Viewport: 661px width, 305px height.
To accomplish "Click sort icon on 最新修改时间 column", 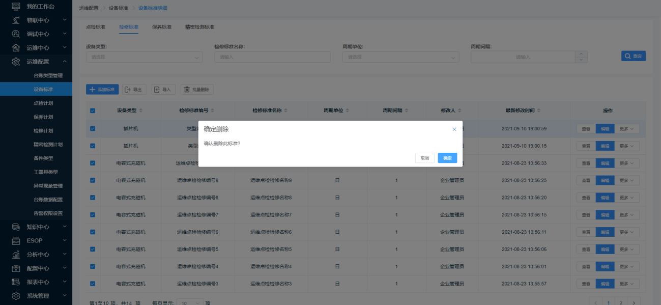I will pos(539,110).
